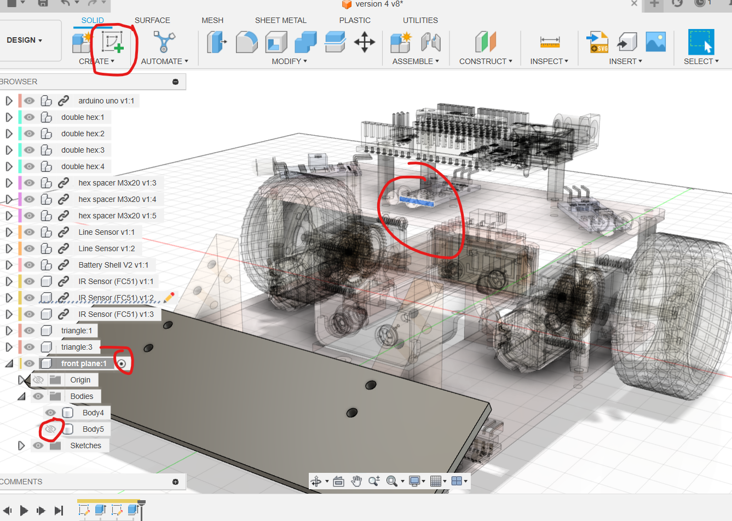Hide Body4 using its eye icon

pos(51,413)
